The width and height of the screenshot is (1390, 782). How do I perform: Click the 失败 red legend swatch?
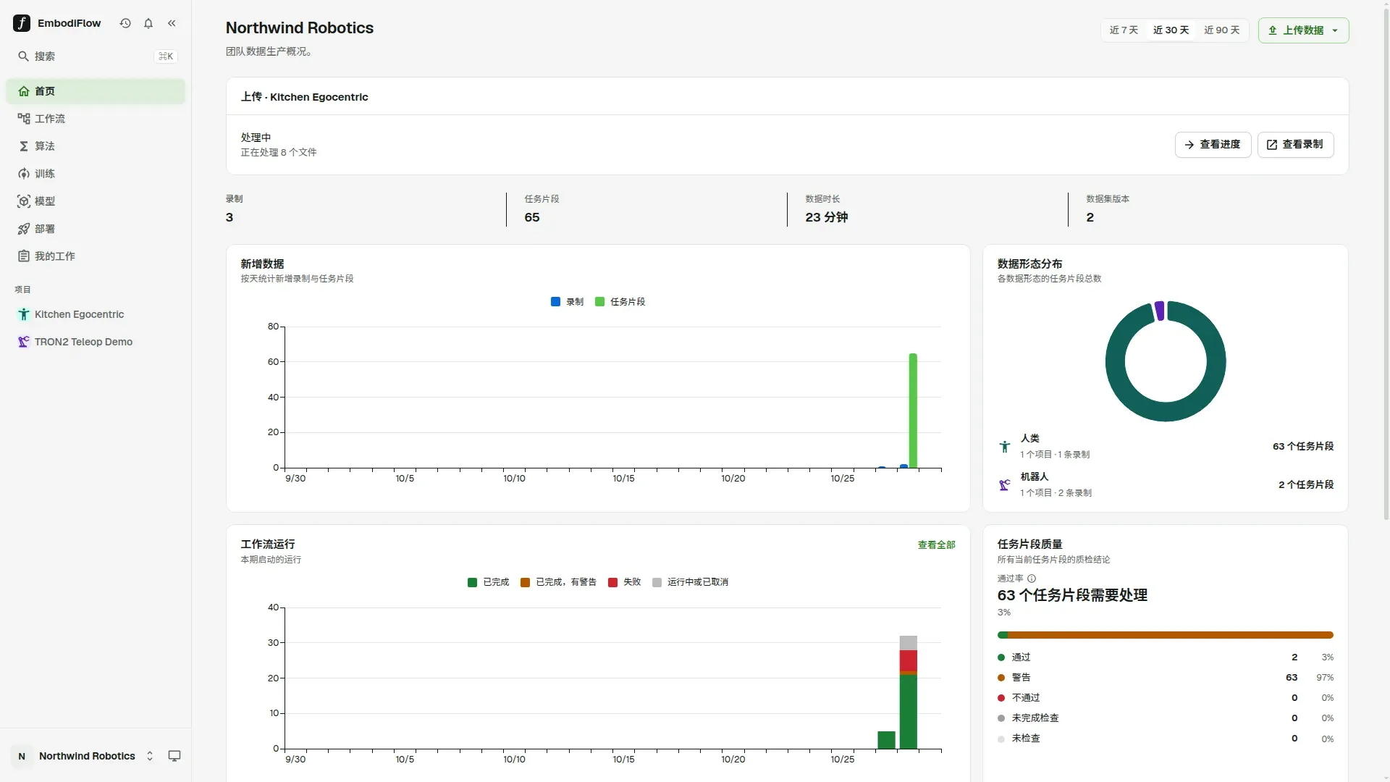[x=612, y=582]
